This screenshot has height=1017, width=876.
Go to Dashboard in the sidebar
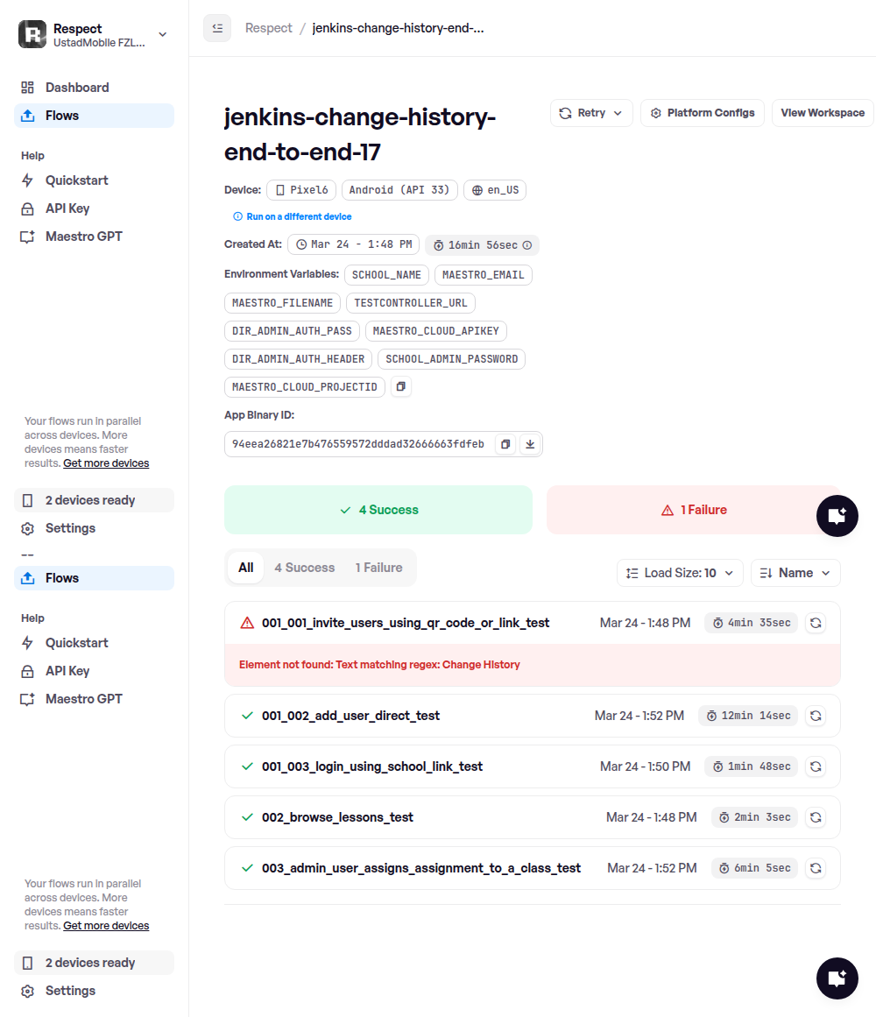coord(77,88)
